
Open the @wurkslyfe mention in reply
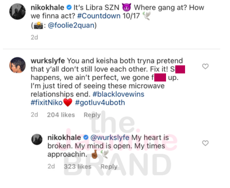110,138
